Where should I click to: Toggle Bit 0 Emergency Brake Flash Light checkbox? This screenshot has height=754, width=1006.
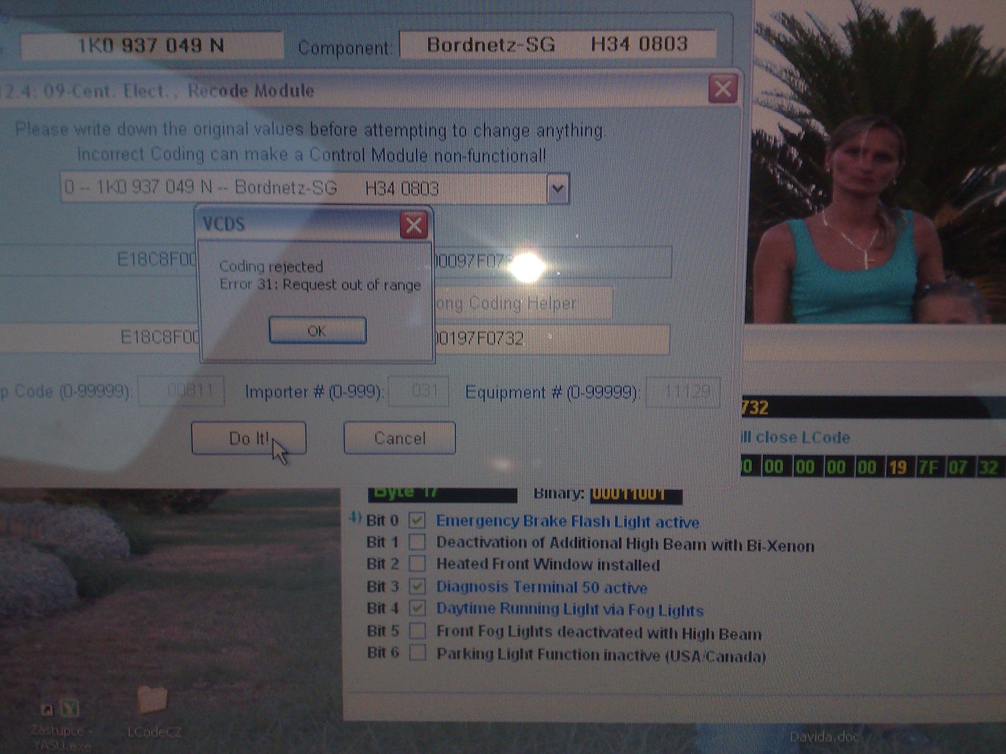(x=417, y=521)
